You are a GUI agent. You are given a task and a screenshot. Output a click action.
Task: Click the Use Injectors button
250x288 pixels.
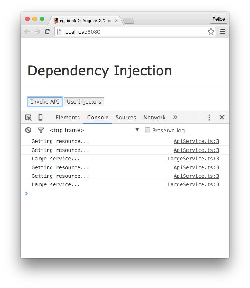tap(84, 102)
